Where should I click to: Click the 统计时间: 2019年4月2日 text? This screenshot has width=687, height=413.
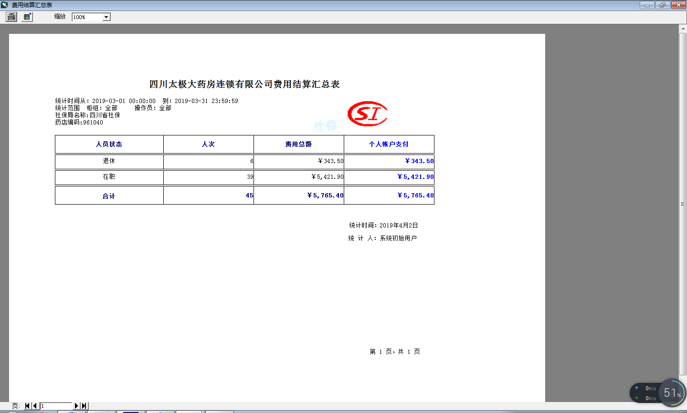[383, 226]
